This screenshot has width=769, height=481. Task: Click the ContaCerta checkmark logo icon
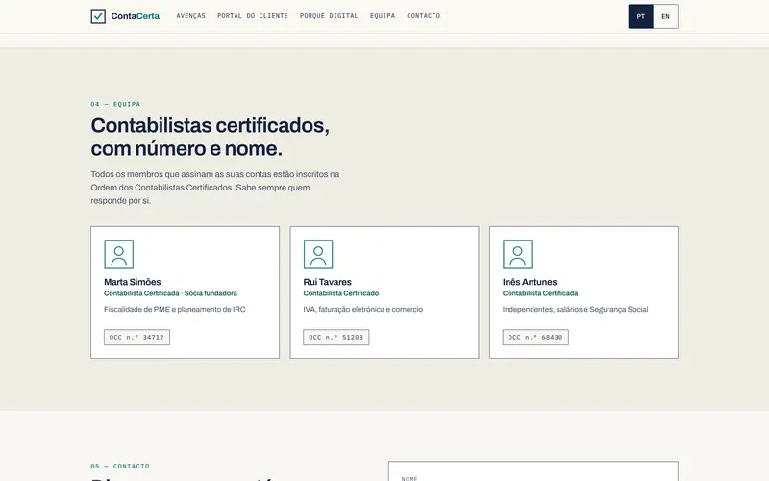(x=98, y=16)
